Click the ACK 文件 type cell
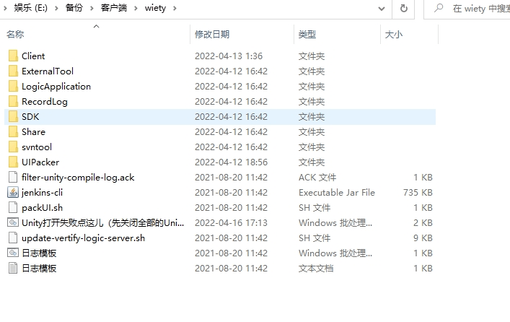 coord(317,178)
